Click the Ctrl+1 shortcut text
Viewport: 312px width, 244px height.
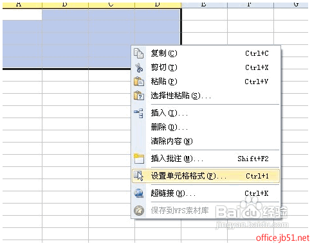click(257, 176)
